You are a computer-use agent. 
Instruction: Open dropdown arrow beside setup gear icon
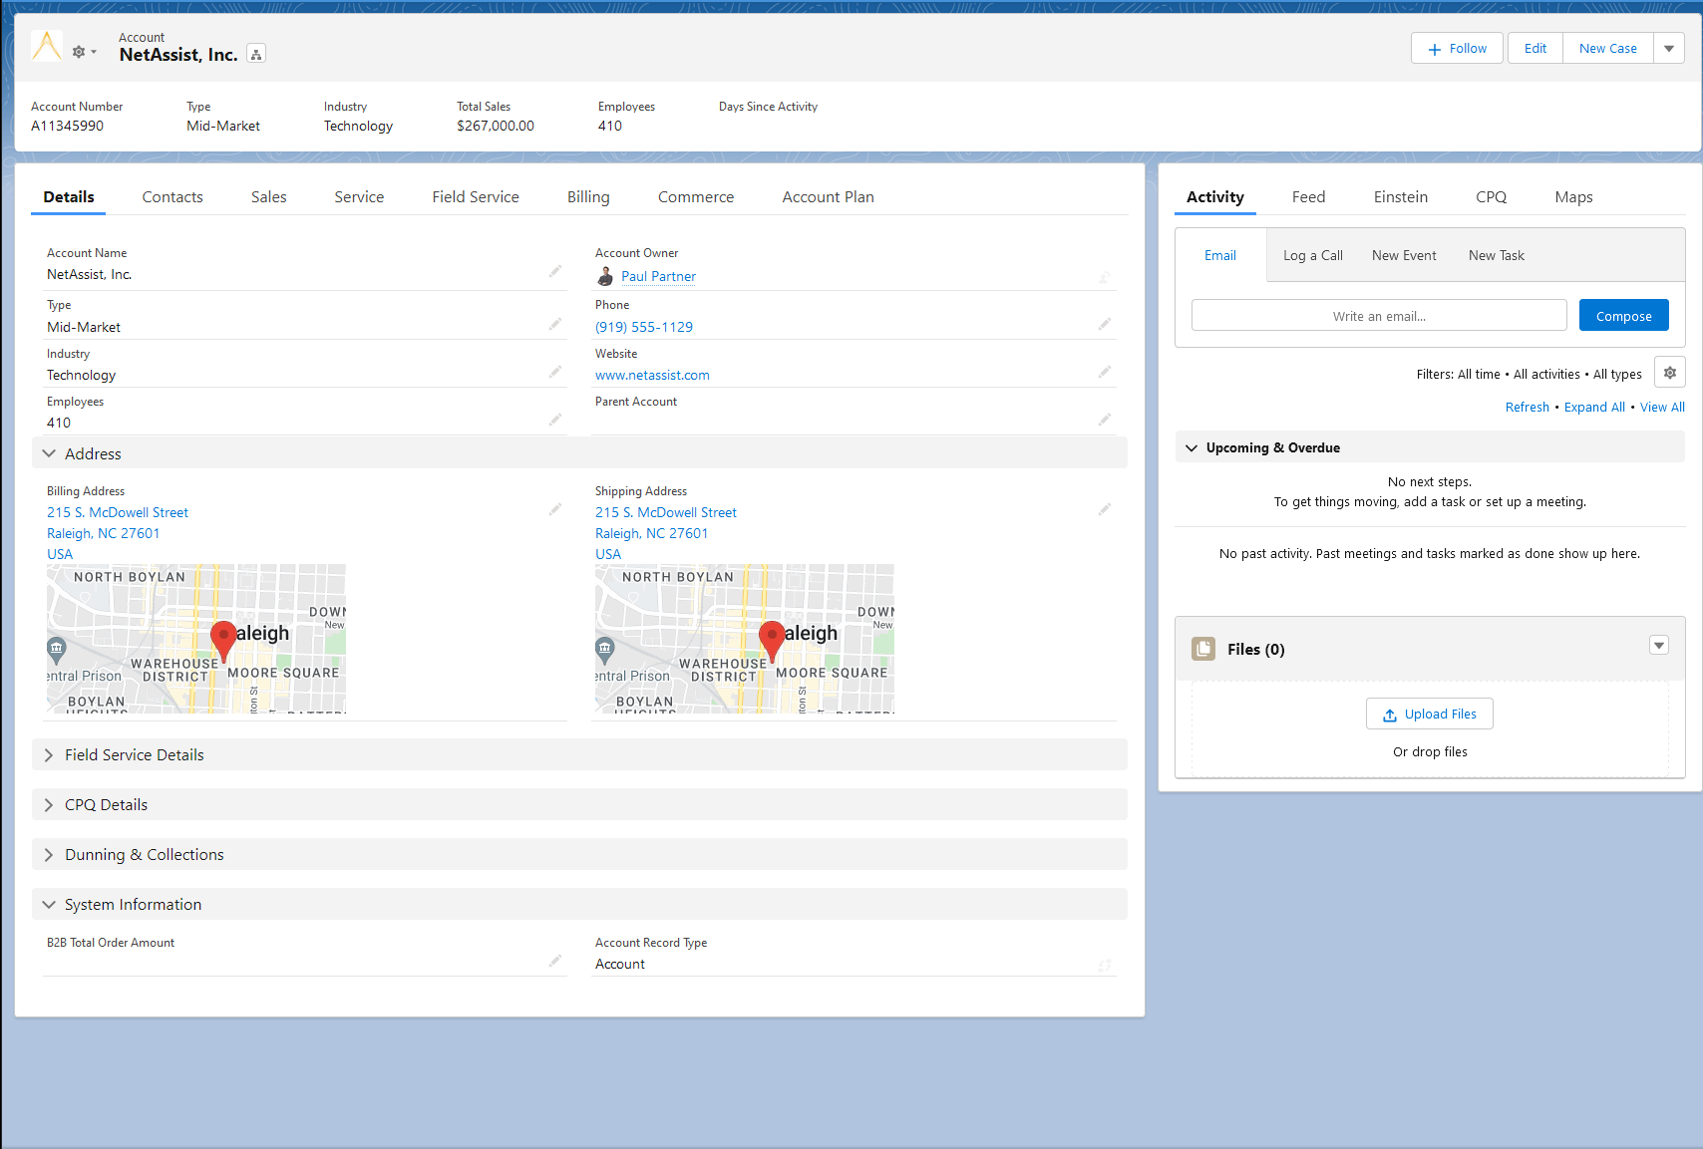coord(94,52)
